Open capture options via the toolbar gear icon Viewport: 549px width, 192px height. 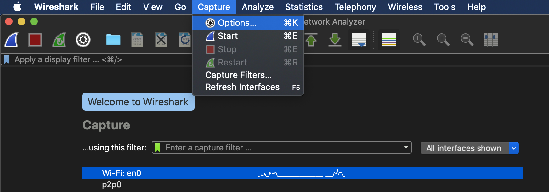[83, 40]
